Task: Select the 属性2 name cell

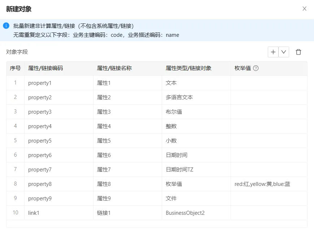Action: coord(127,97)
